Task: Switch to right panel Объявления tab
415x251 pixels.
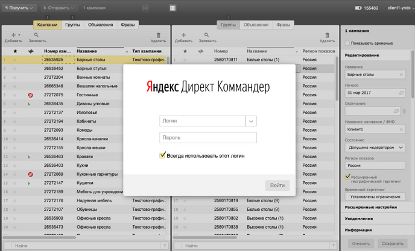Action: 256,25
